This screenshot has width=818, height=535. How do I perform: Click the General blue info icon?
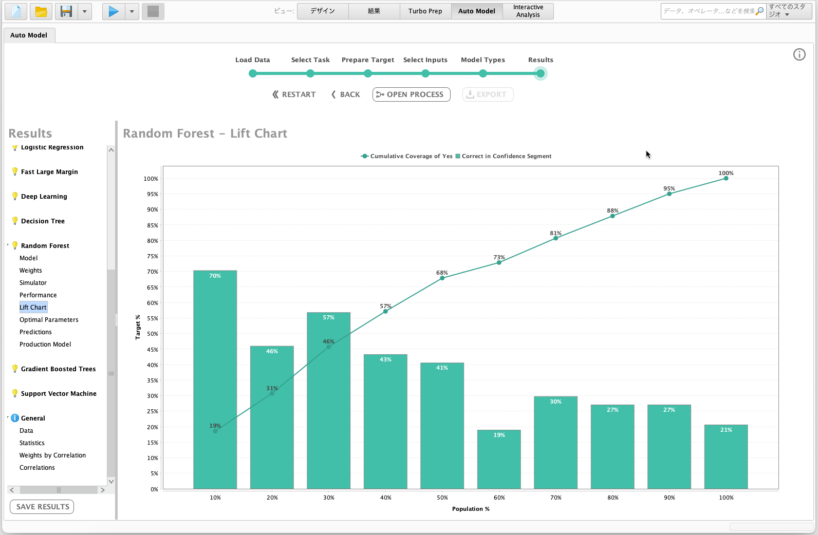[x=15, y=418]
